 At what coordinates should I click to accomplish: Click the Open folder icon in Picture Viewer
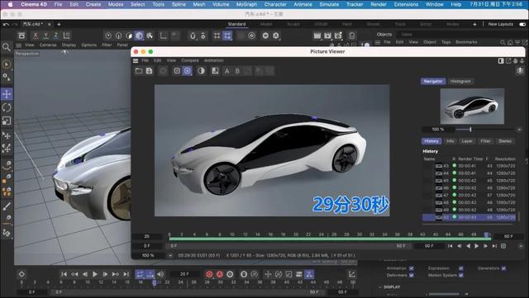[x=139, y=71]
